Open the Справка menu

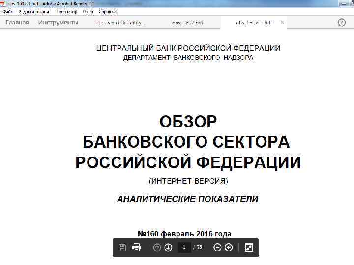(107, 12)
